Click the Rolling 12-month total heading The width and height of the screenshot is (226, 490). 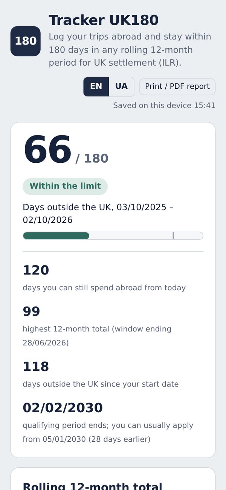click(93, 486)
